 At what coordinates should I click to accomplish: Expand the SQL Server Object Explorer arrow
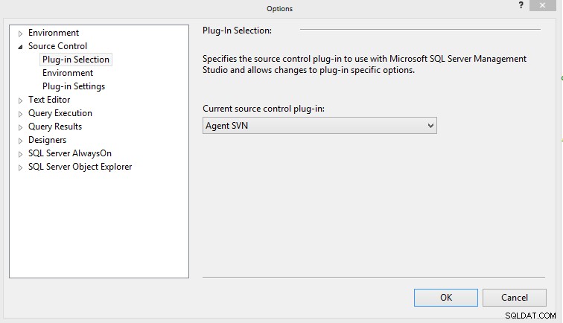click(20, 167)
